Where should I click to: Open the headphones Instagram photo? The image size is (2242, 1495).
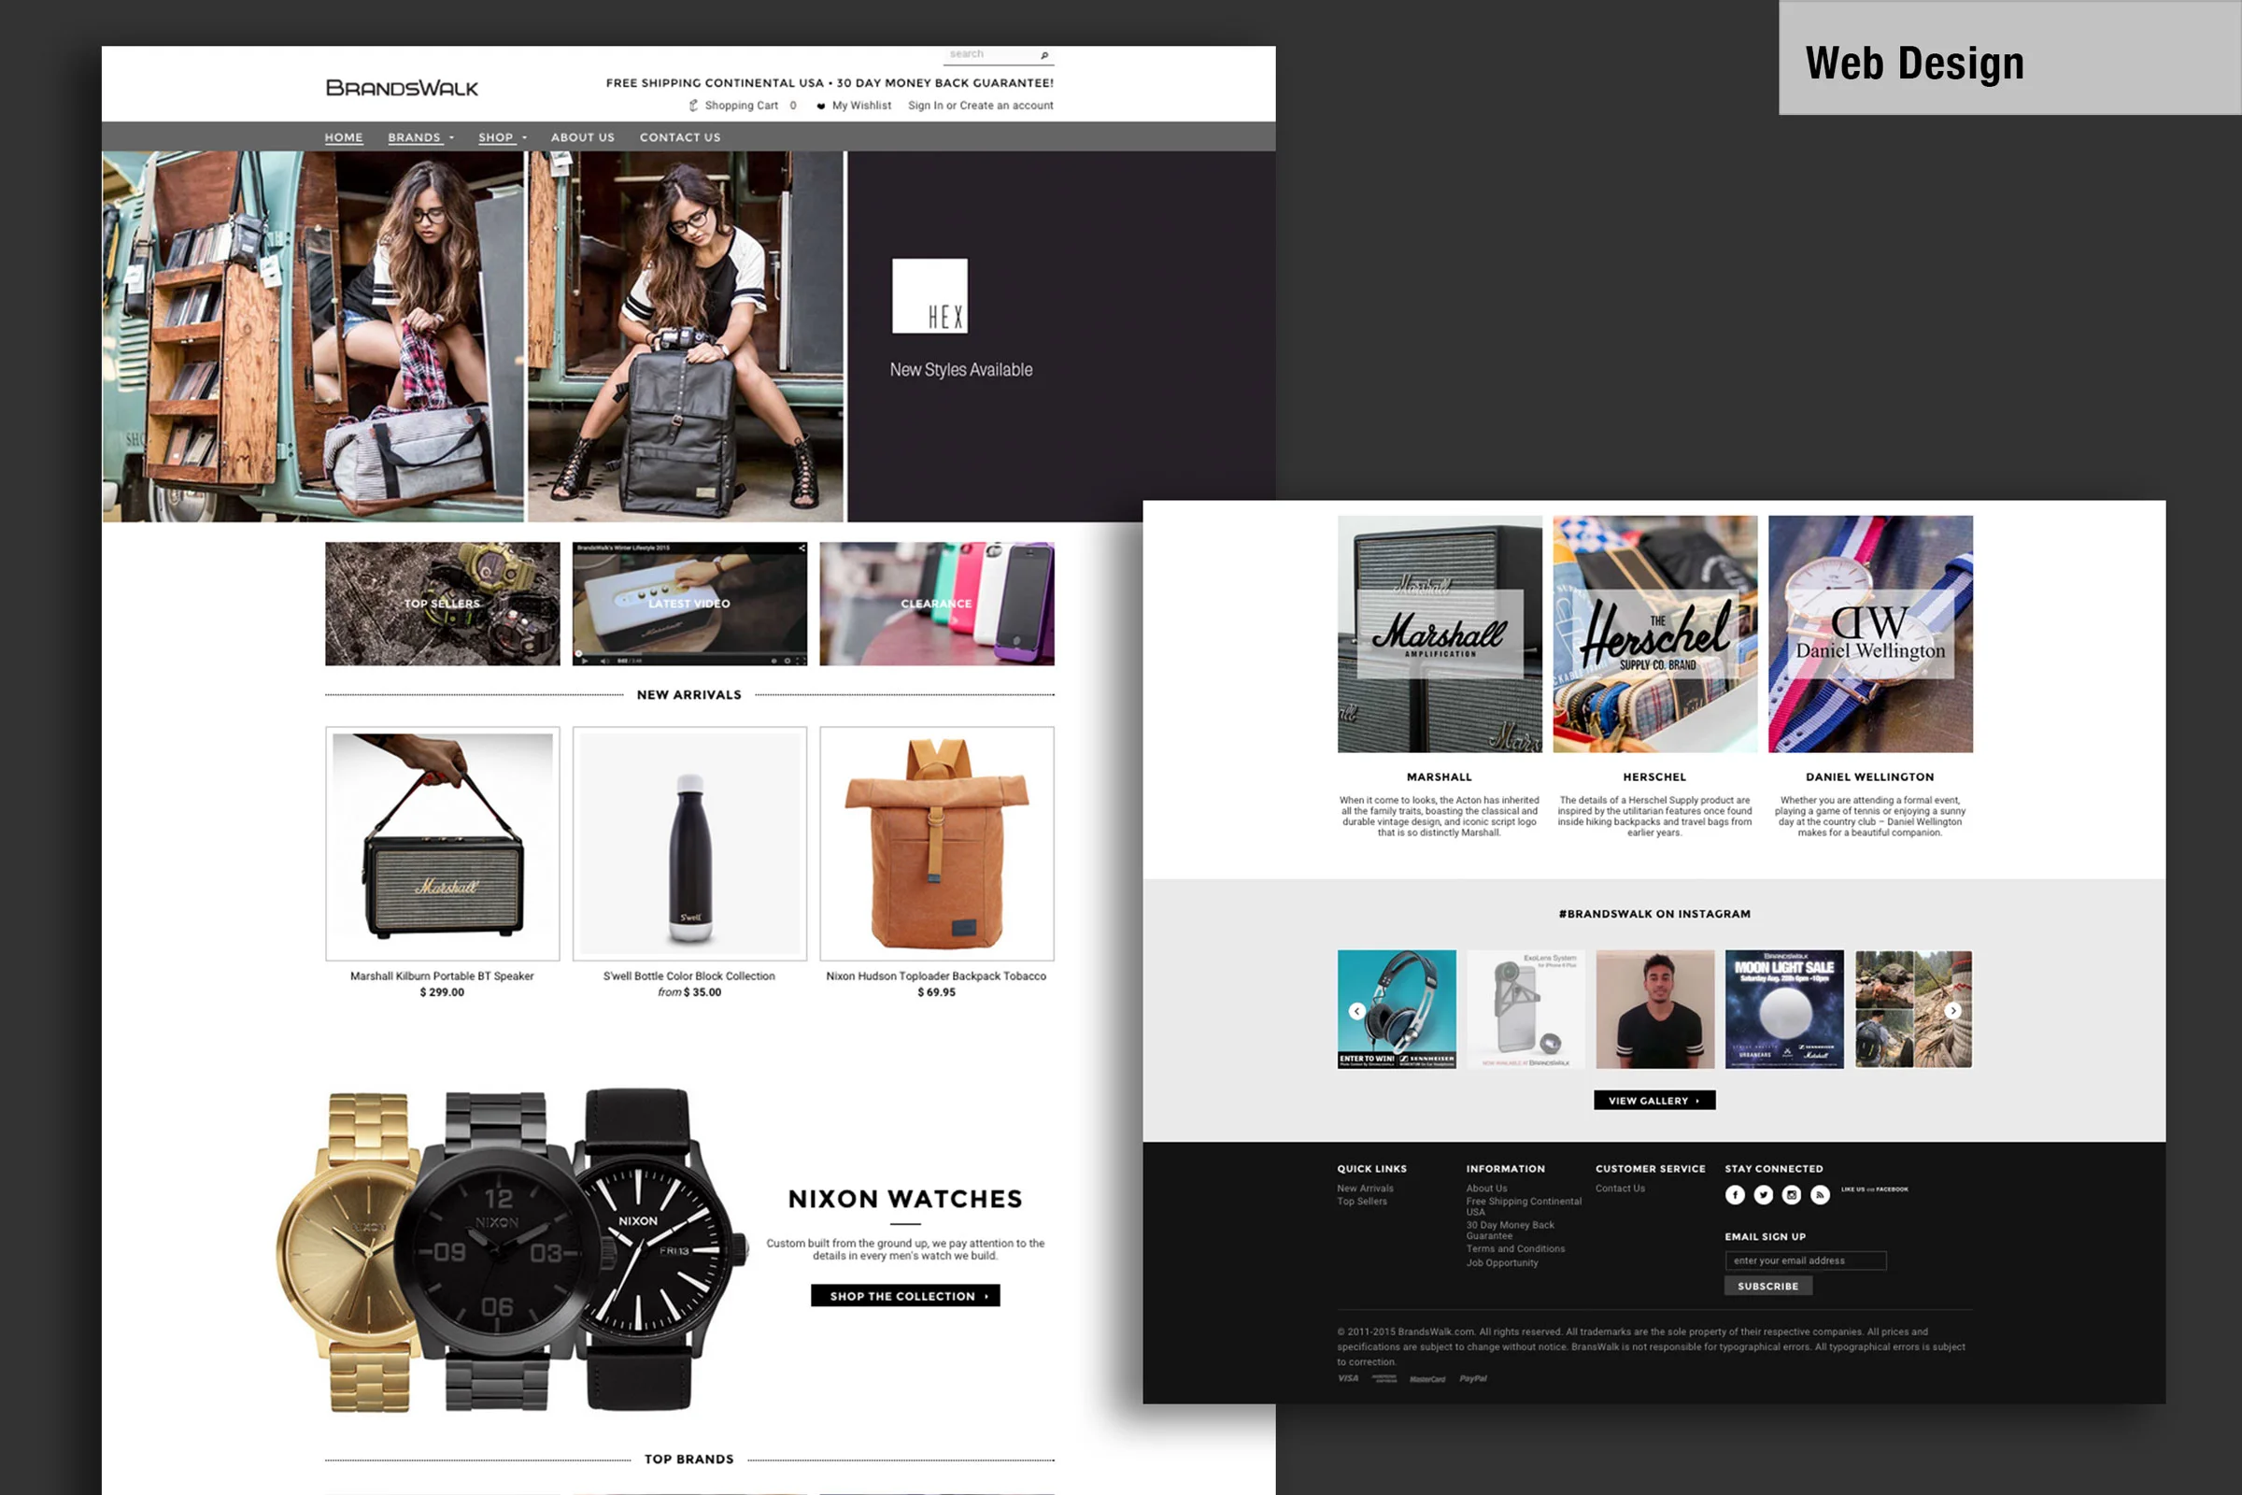click(x=1397, y=1009)
